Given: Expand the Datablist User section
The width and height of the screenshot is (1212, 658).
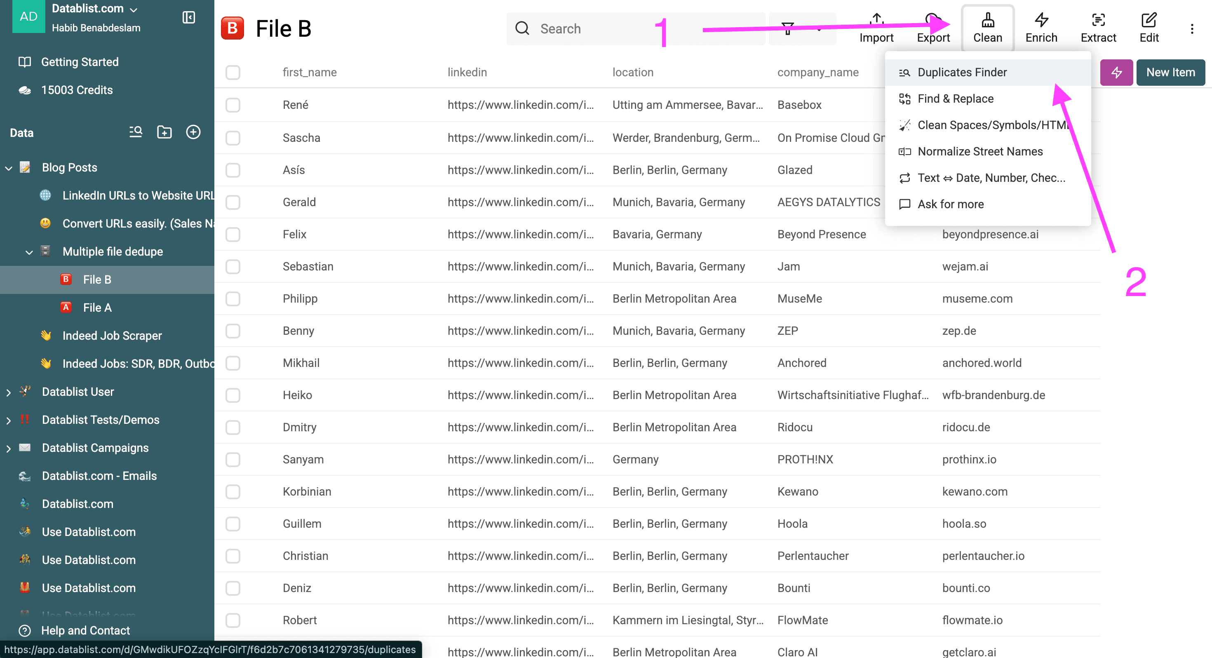Looking at the screenshot, I should [x=9, y=392].
